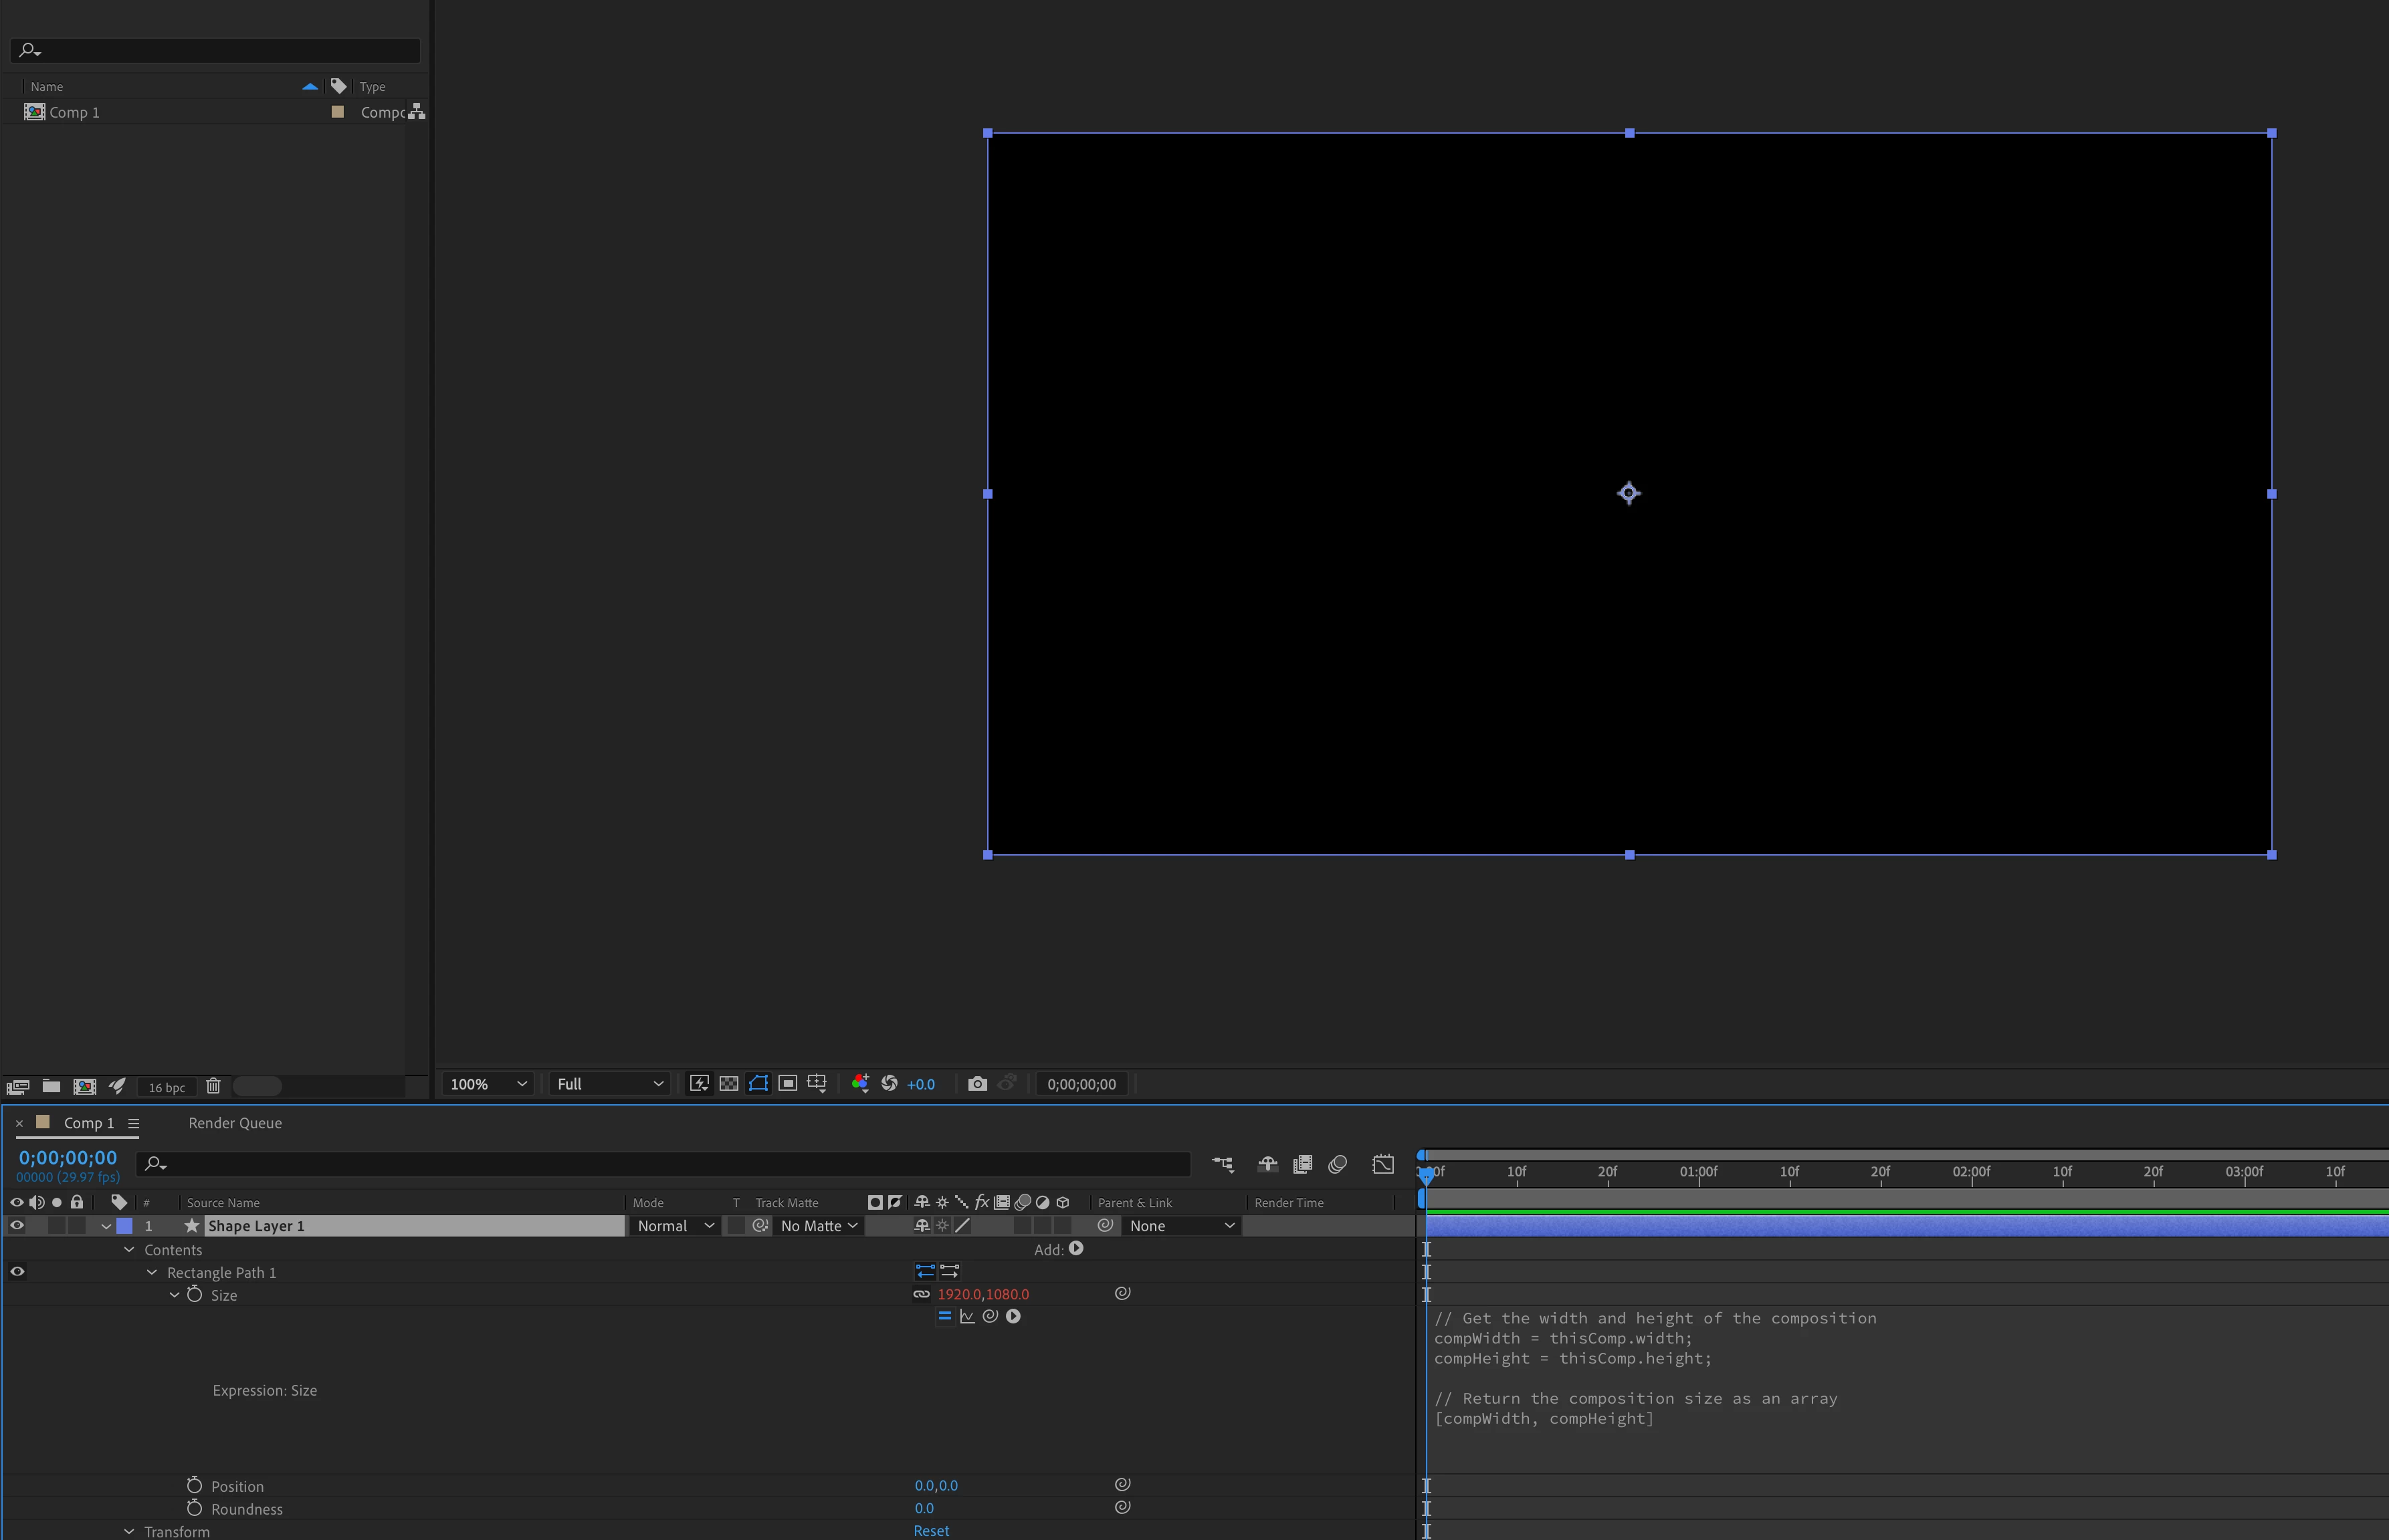Show expression graph for Size
2389x1540 pixels.
[967, 1316]
